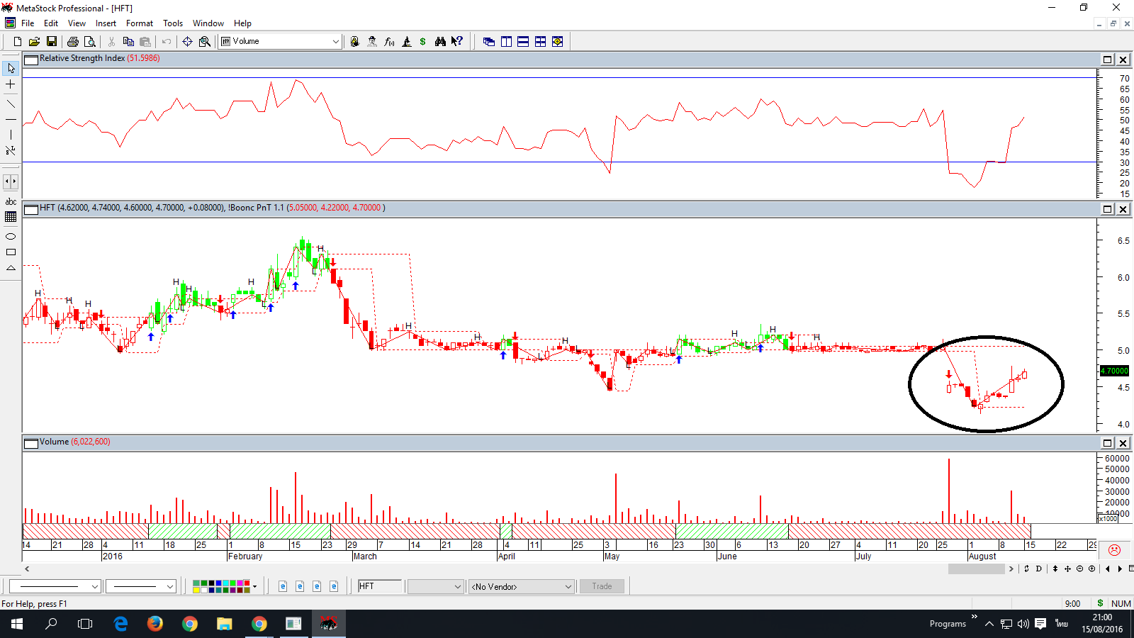Viewport: 1134px width, 638px height.
Task: Open a file with the folder icon
Action: coord(34,42)
